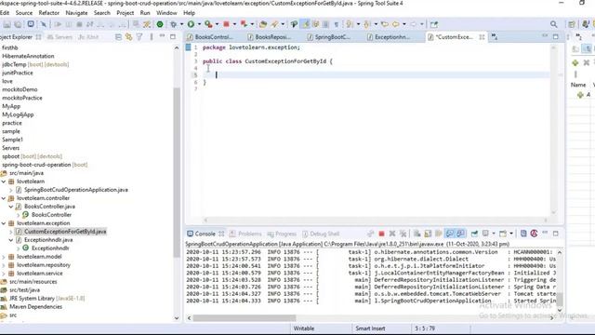
Task: Maximize the Project Explorer panel
Action: tap(173, 37)
